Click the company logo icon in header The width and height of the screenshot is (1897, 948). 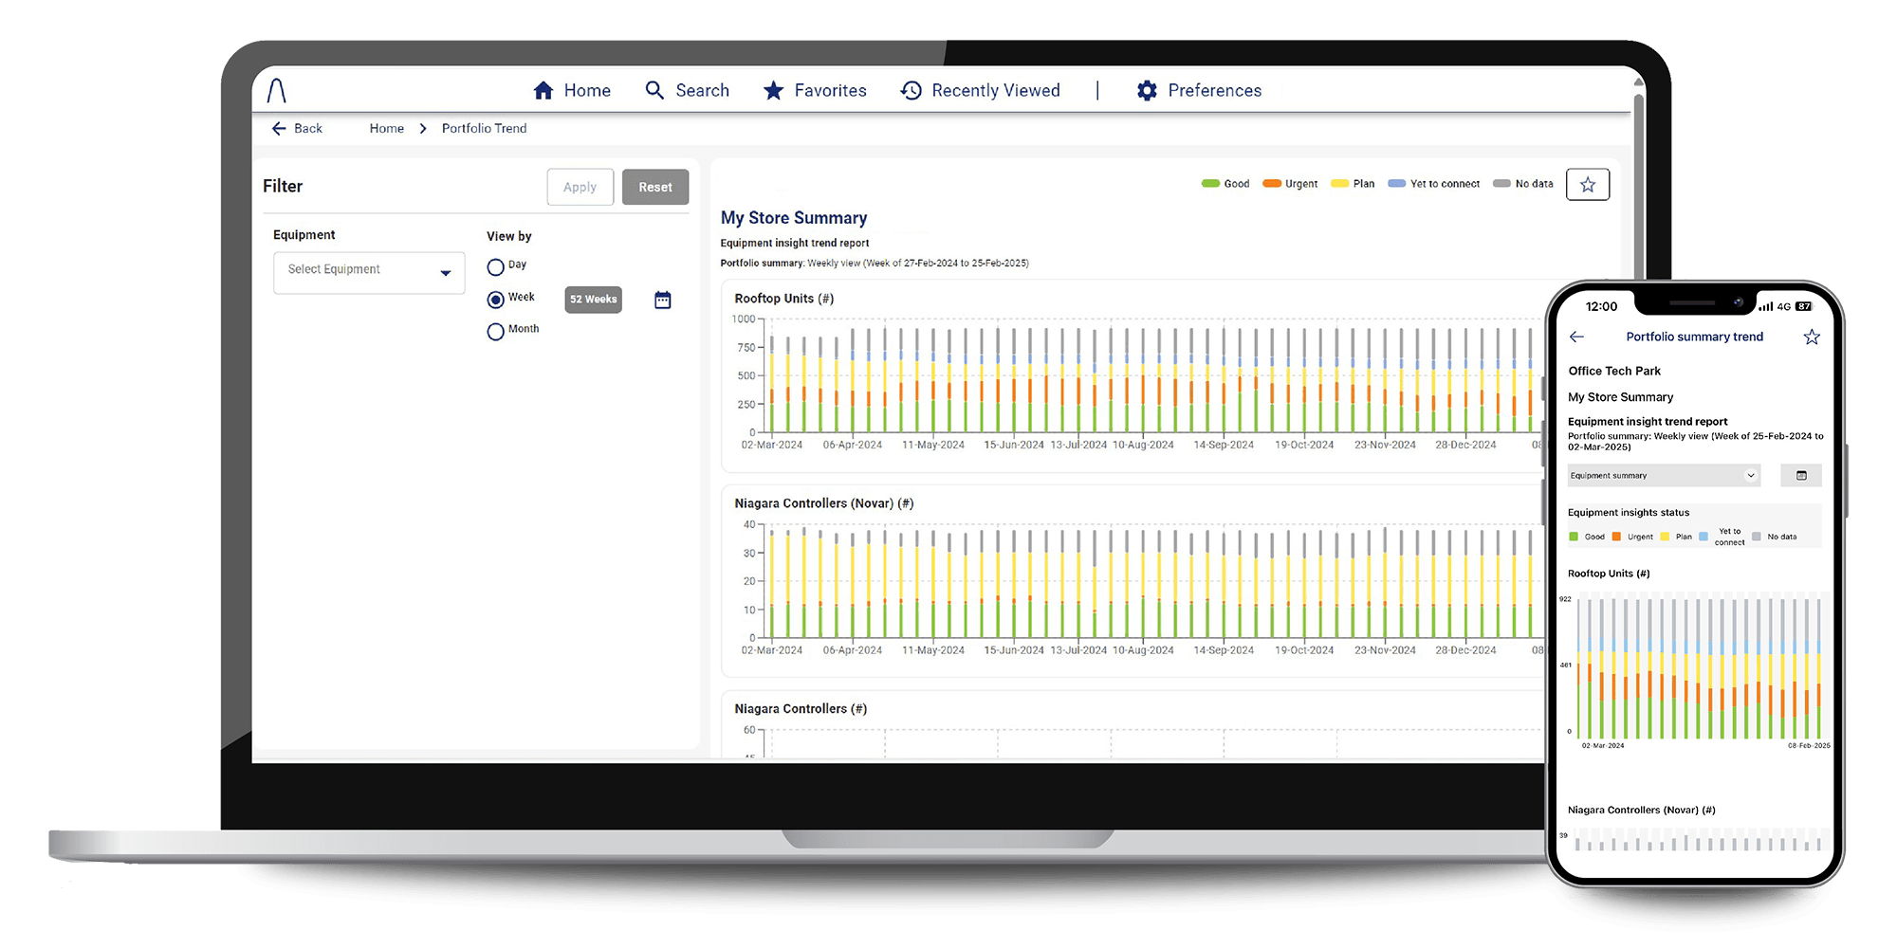[276, 90]
